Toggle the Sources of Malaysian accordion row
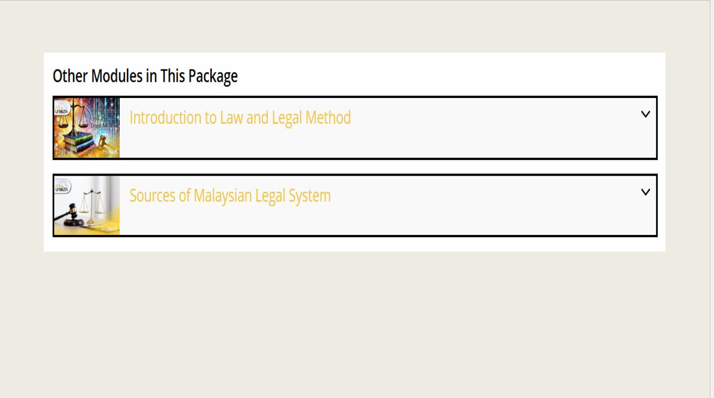This screenshot has height=398, width=714. (x=355, y=205)
